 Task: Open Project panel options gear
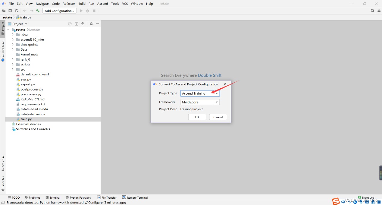point(91,24)
